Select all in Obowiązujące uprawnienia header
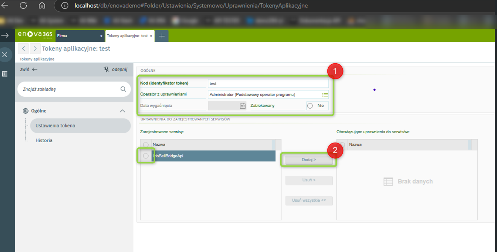Screen dimensions: 497x252 click(342, 145)
